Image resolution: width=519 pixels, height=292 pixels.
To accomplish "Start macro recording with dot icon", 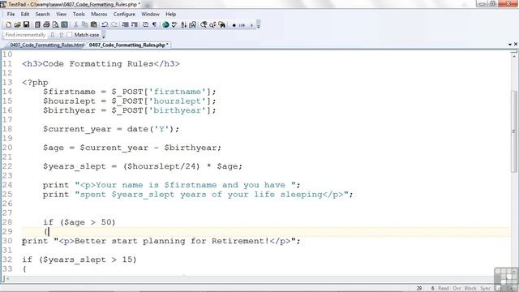I will pyautogui.click(x=234, y=25).
